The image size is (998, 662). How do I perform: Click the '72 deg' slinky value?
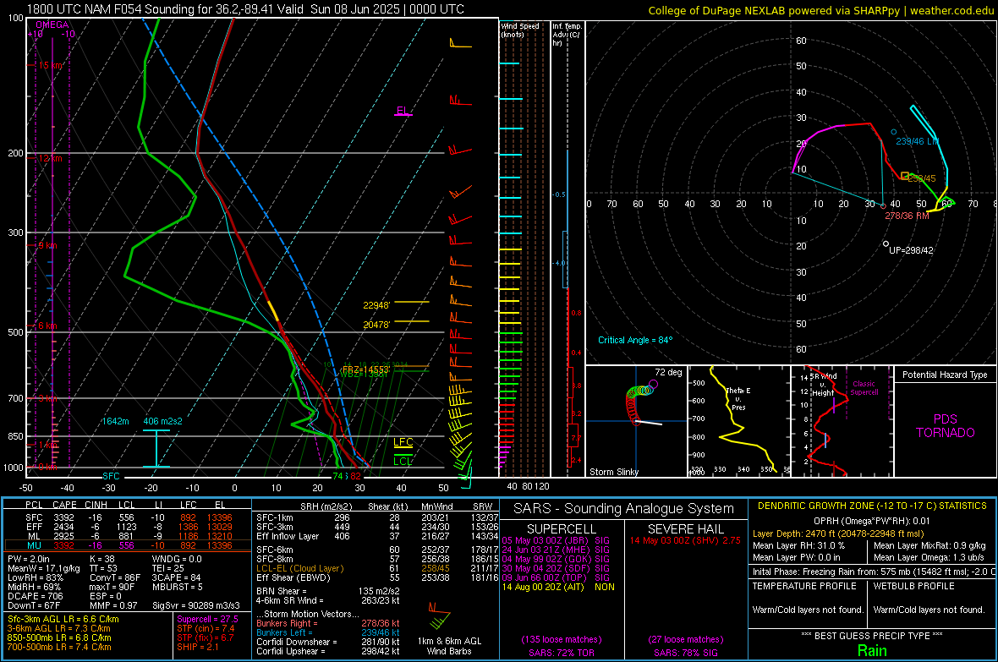coord(668,372)
